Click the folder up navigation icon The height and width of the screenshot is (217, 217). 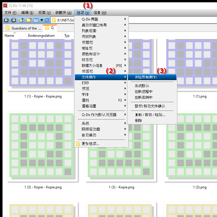pos(22,20)
